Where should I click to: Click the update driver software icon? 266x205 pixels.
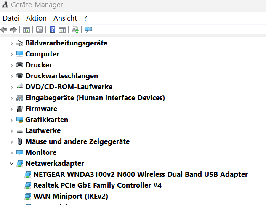tap(75, 30)
